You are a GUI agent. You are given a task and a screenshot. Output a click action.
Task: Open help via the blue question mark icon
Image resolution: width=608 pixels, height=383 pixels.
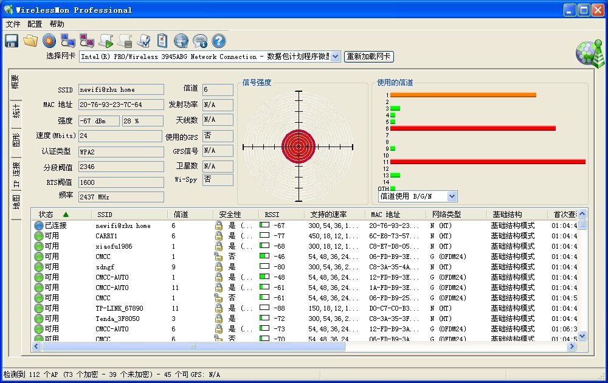tap(218, 41)
